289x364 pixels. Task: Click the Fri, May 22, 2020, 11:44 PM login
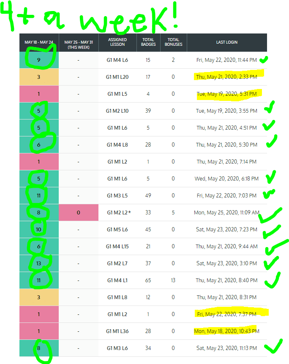[226, 60]
